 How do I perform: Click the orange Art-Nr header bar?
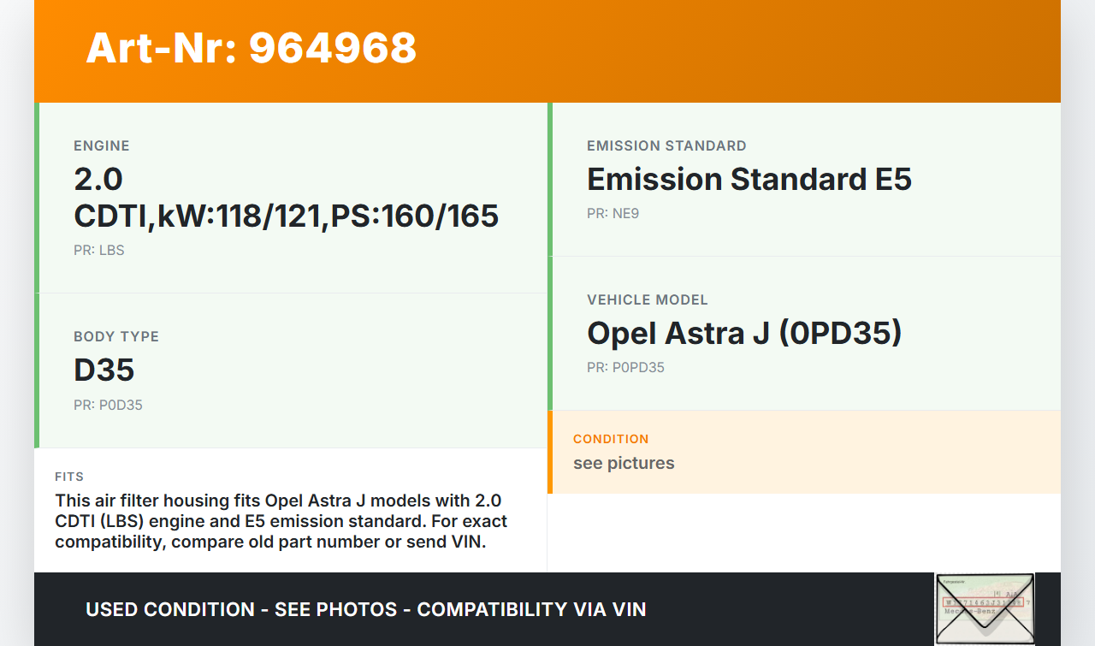(x=727, y=51)
